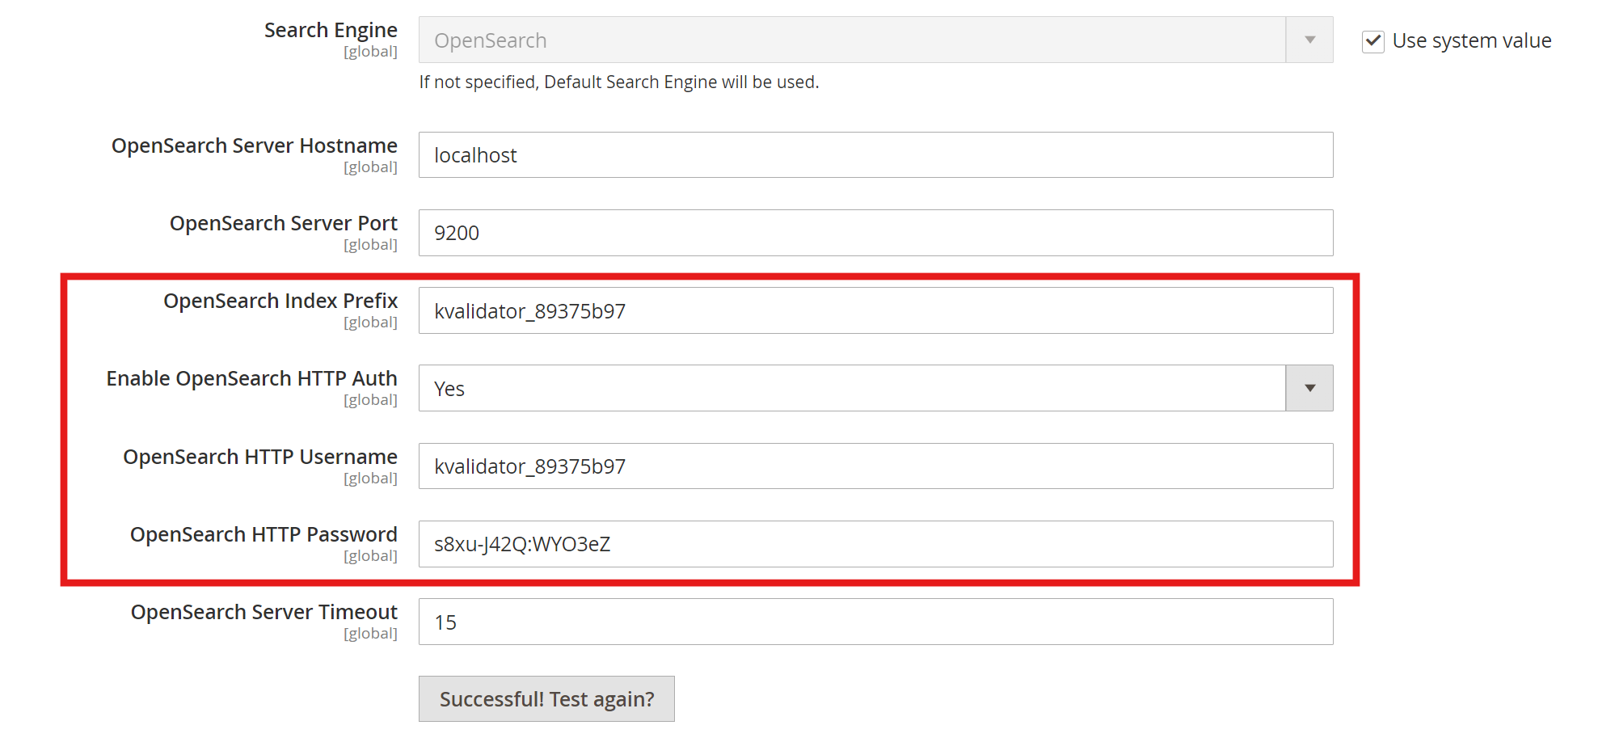Click the OpenSearch Server Port label

pyautogui.click(x=284, y=224)
